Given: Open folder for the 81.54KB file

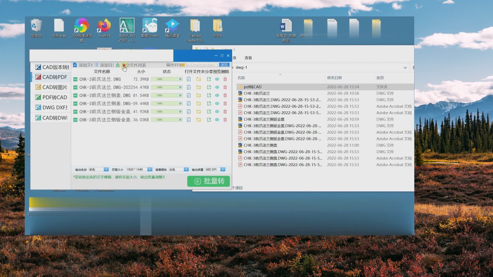Looking at the screenshot, I should [x=198, y=95].
